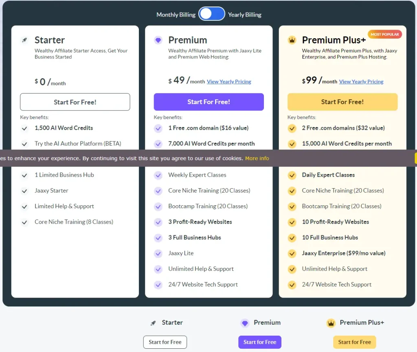The width and height of the screenshot is (417, 352).
Task: Click the Most Popular badge
Action: click(384, 35)
